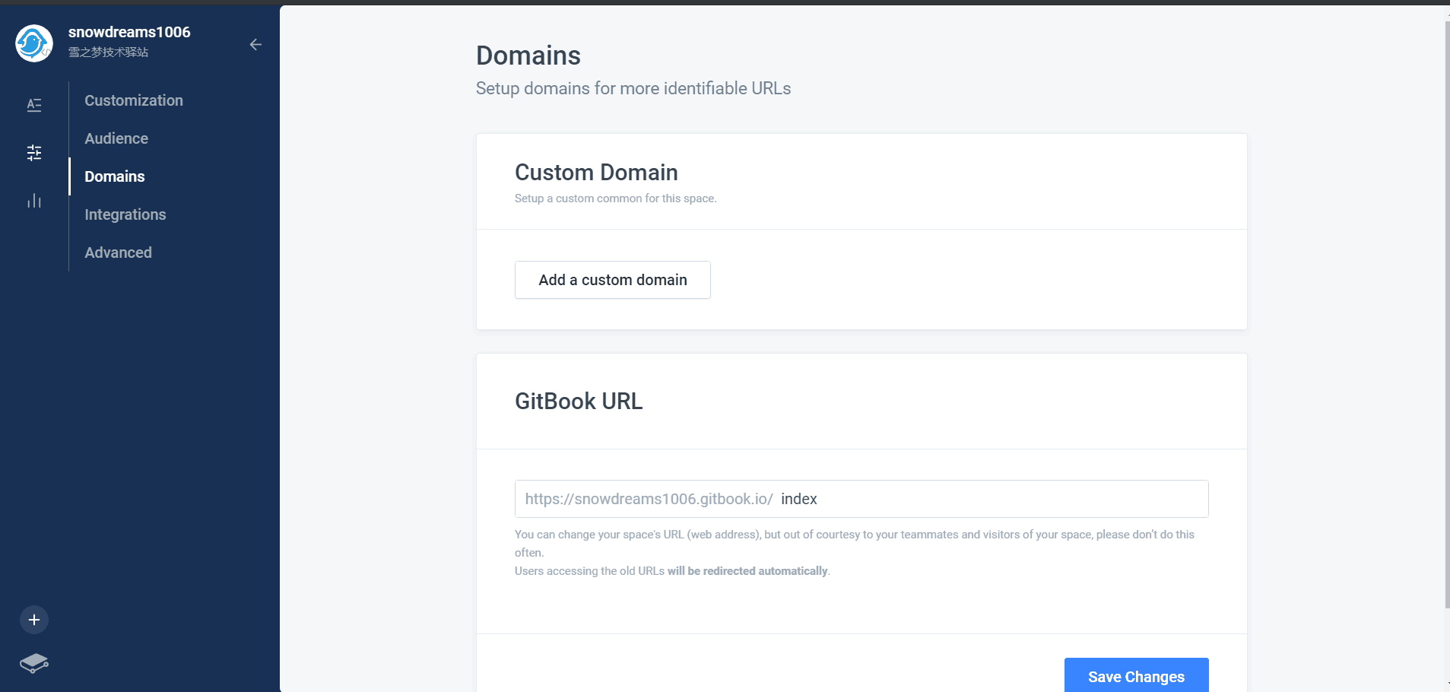The height and width of the screenshot is (692, 1450).
Task: Open the settings sliders icon in sidebar
Action: (34, 152)
